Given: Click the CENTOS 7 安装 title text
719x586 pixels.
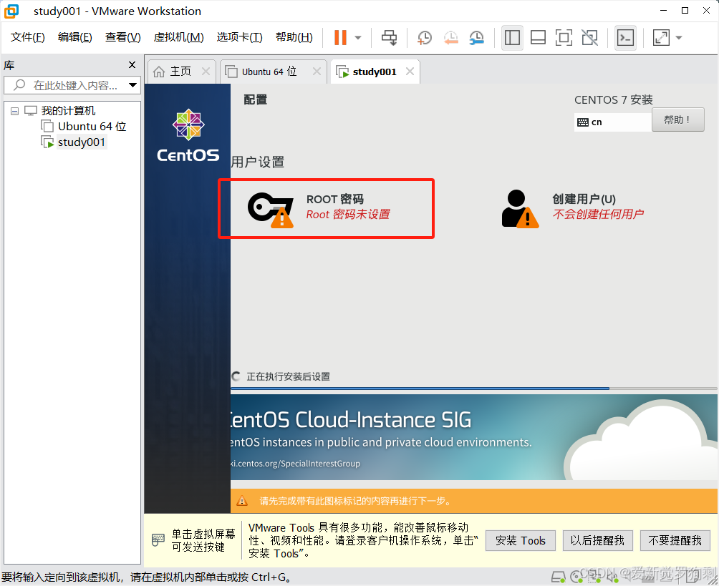Looking at the screenshot, I should [x=614, y=100].
